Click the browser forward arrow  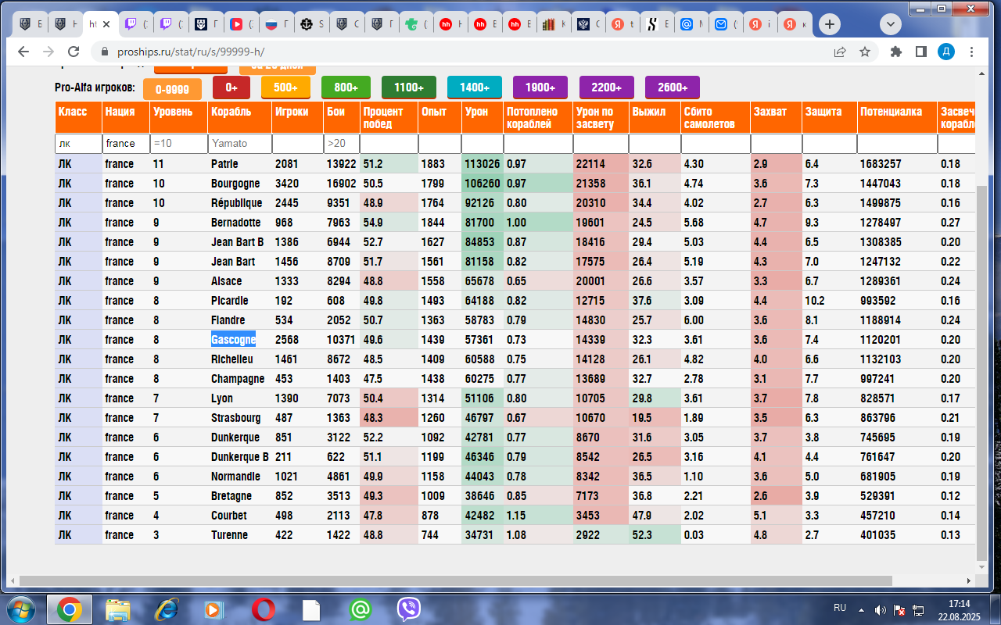click(48, 52)
